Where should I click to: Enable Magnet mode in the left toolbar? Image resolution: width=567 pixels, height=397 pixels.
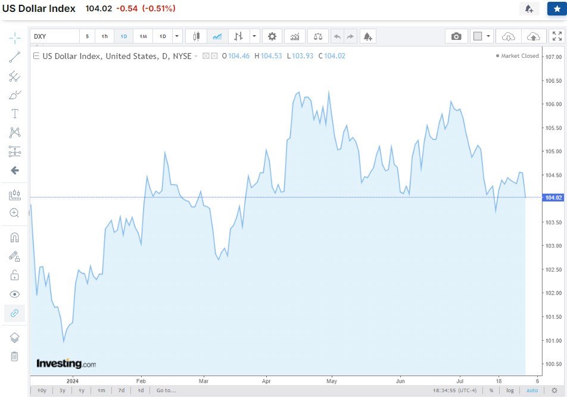pos(14,236)
